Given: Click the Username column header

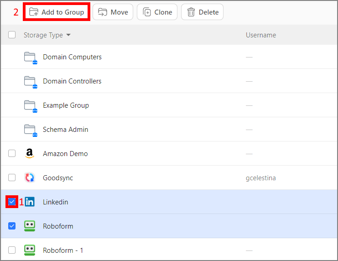Looking at the screenshot, I should coord(261,35).
